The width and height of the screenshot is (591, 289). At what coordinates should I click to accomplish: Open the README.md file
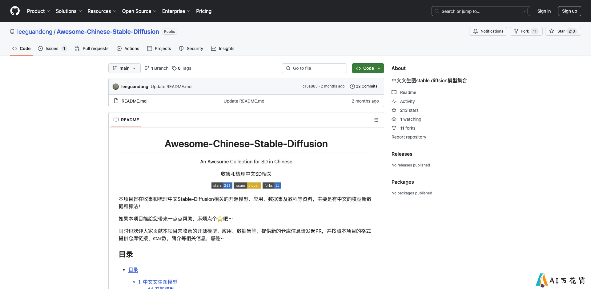pyautogui.click(x=134, y=101)
